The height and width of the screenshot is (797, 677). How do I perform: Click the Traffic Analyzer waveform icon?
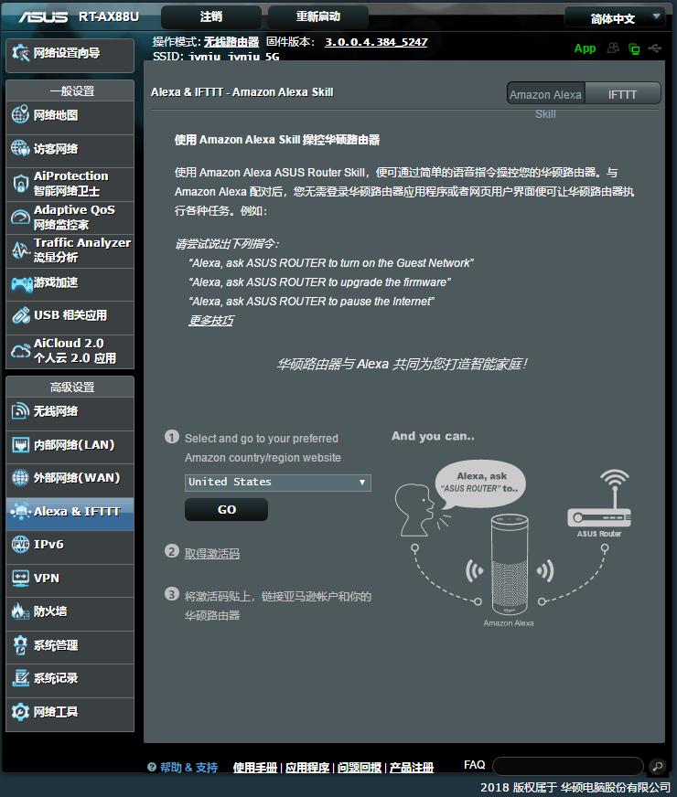coord(20,250)
